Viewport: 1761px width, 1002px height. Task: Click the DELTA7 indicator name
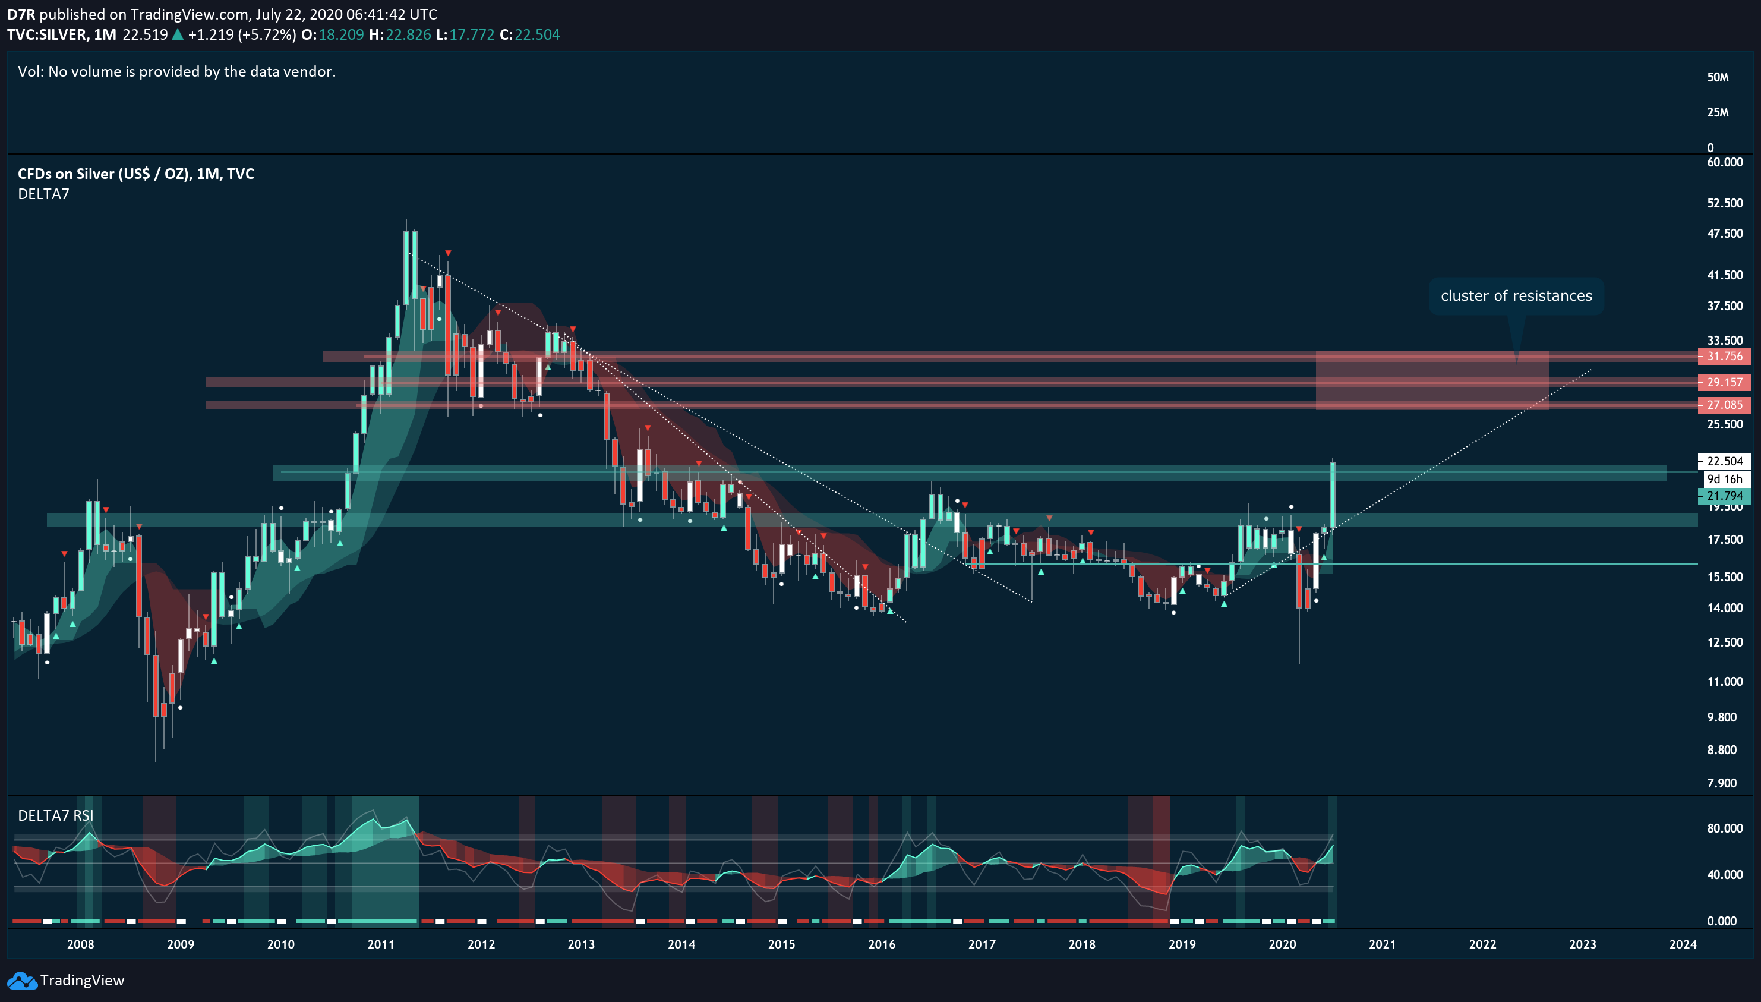(43, 194)
